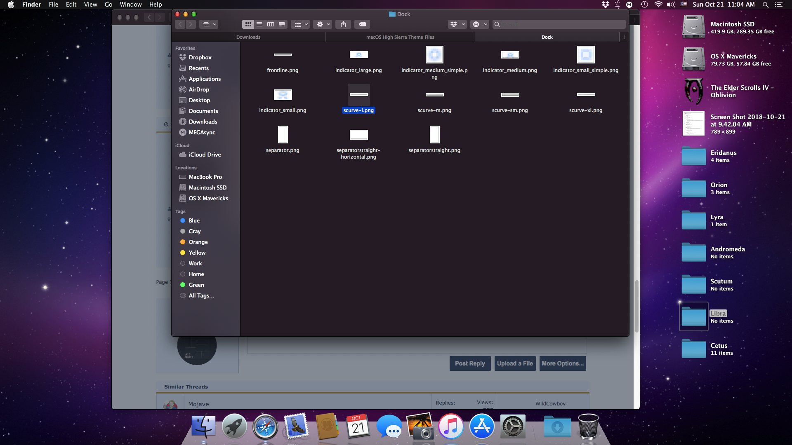Open AirDrop in the sidebar
792x445 pixels.
199,89
